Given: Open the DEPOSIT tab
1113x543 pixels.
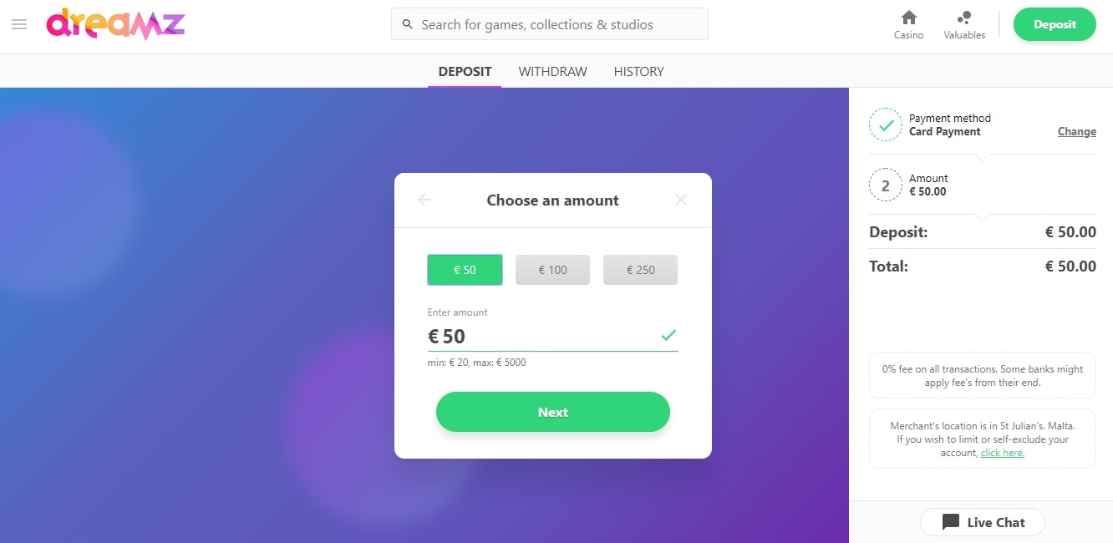Looking at the screenshot, I should [465, 71].
